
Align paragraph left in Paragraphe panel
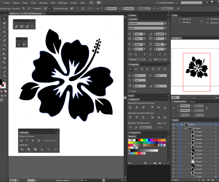130,69
